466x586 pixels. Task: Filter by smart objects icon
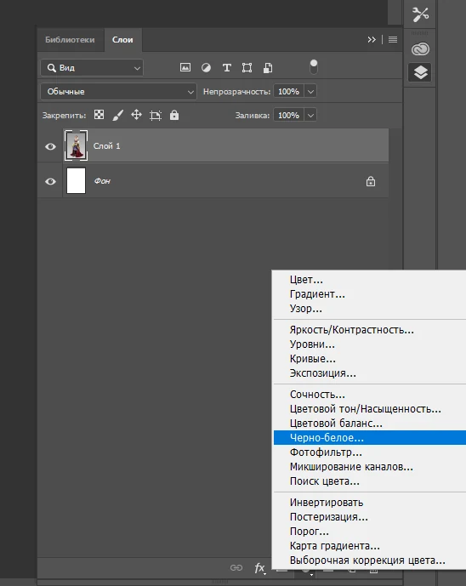268,68
